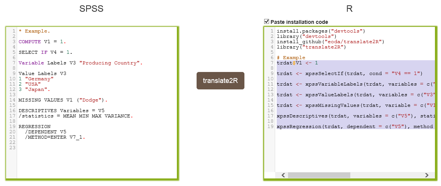Click the xpssSelectIf line in R editor
The height and width of the screenshot is (186, 441).
pos(350,74)
